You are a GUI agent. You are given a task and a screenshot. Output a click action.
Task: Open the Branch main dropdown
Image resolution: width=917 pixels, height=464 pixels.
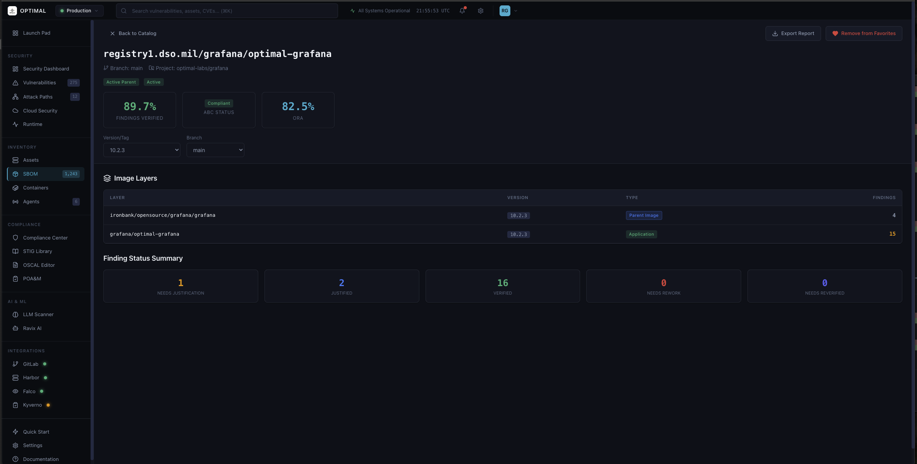pos(215,150)
